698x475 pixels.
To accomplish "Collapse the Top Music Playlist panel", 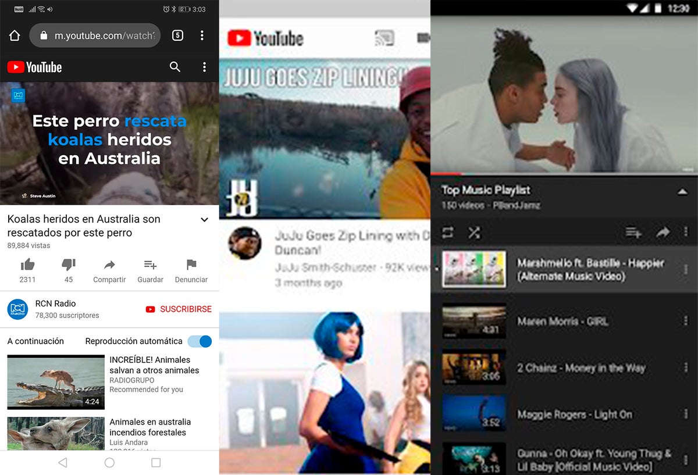I will pyautogui.click(x=682, y=192).
